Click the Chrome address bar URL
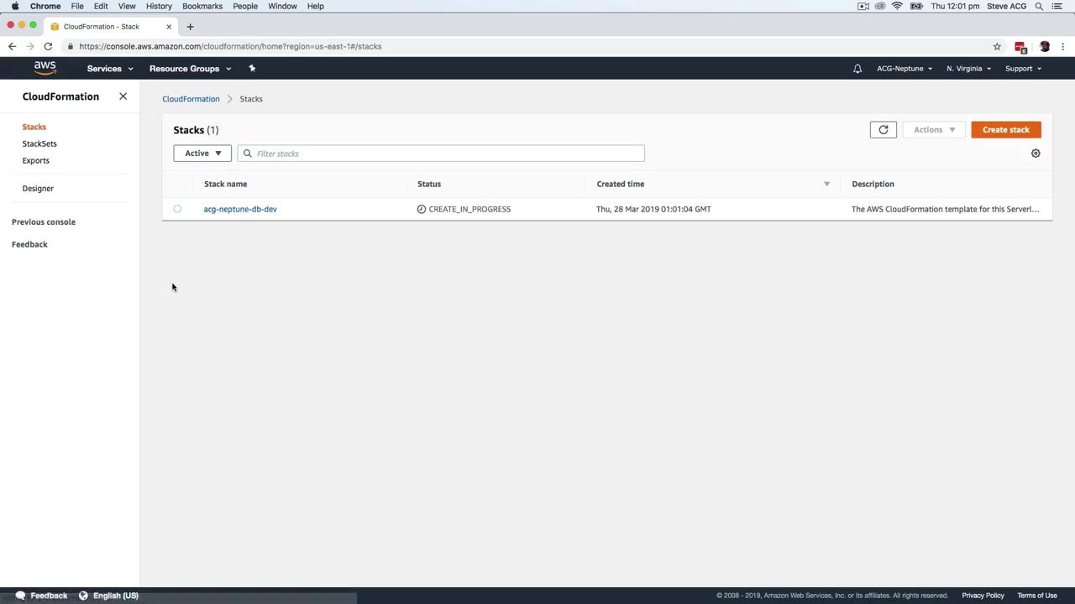This screenshot has height=604, width=1075. (230, 46)
